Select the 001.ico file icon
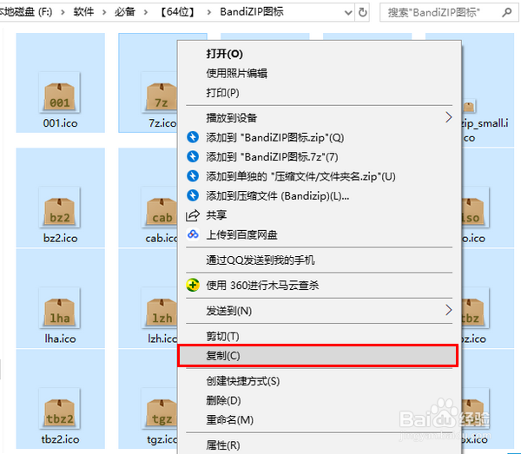 pos(60,92)
